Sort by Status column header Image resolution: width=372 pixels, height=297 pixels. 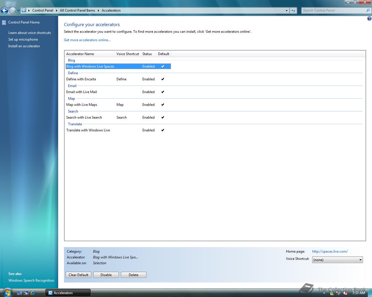(149, 54)
